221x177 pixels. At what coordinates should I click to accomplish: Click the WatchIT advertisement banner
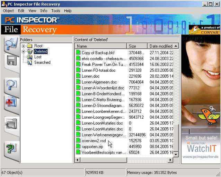201,99
